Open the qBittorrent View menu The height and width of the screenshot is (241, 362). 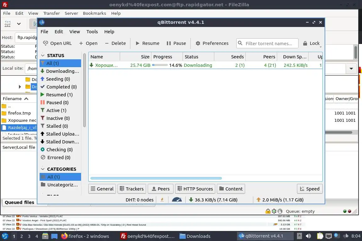(x=74, y=32)
